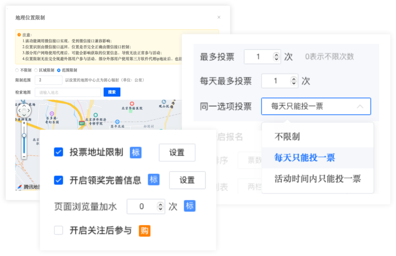The height and width of the screenshot is (256, 396).
Task: Click the 每天最多投票 stepper arrows
Action: 293,81
